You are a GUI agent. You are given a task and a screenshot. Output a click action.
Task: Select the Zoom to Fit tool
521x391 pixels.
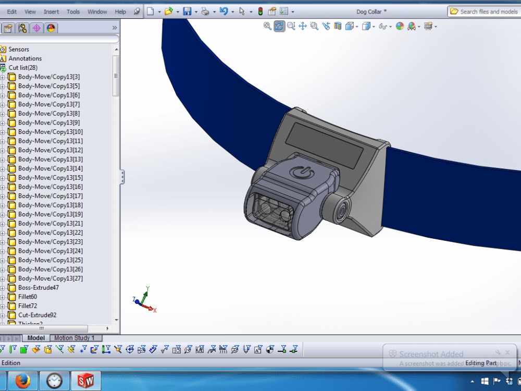267,26
